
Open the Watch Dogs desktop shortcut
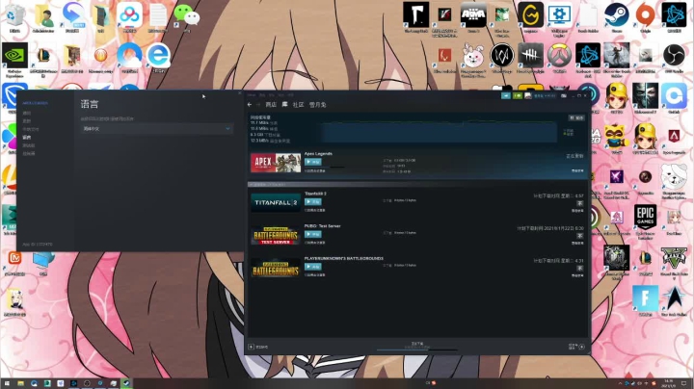(x=502, y=58)
